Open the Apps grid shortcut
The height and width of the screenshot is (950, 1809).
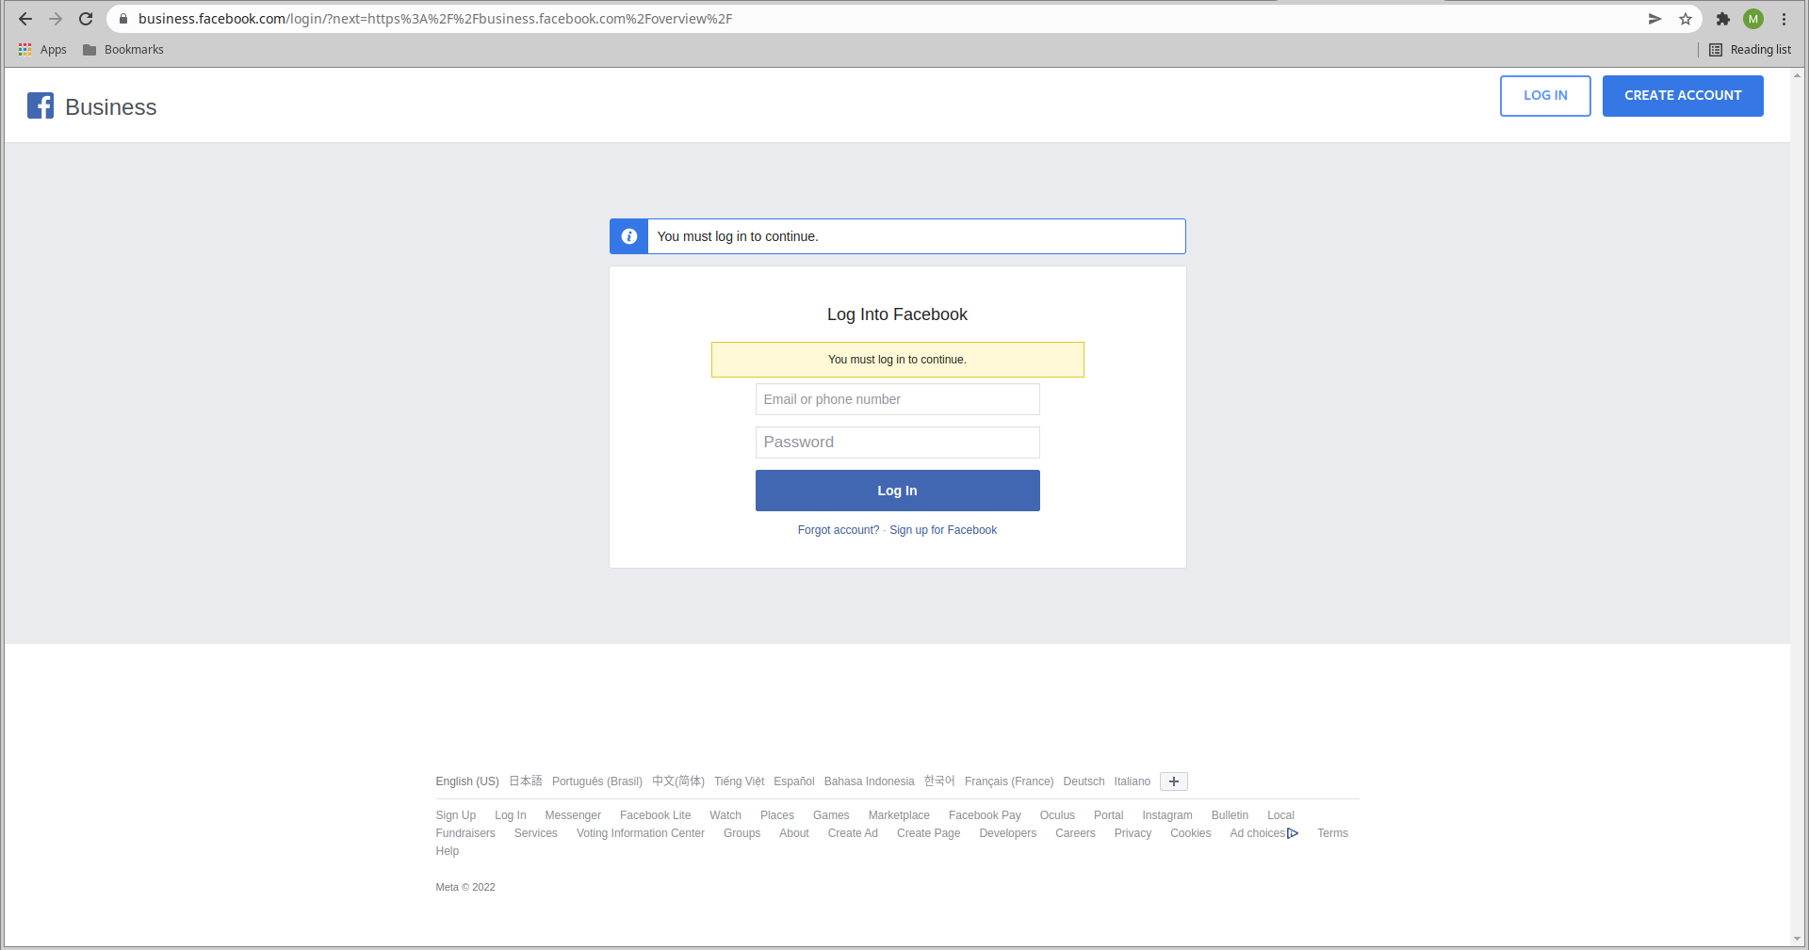(x=42, y=50)
